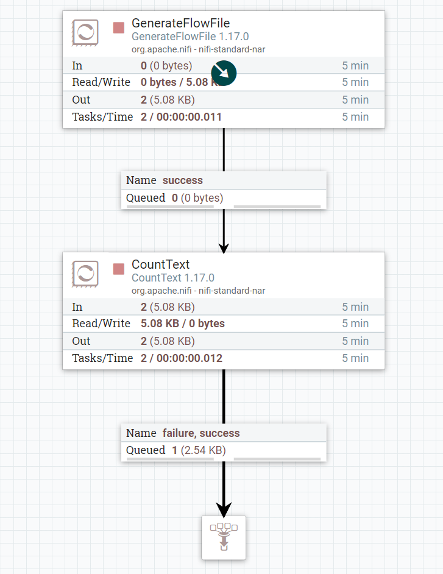Click the stopped status square on GenerateFlowFile
Viewport: 443px width, 574px height.
point(119,27)
